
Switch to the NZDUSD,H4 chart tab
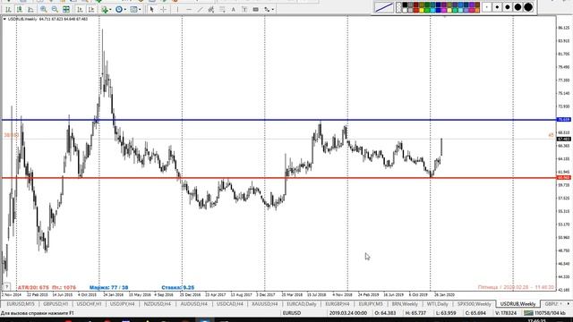[x=158, y=304]
